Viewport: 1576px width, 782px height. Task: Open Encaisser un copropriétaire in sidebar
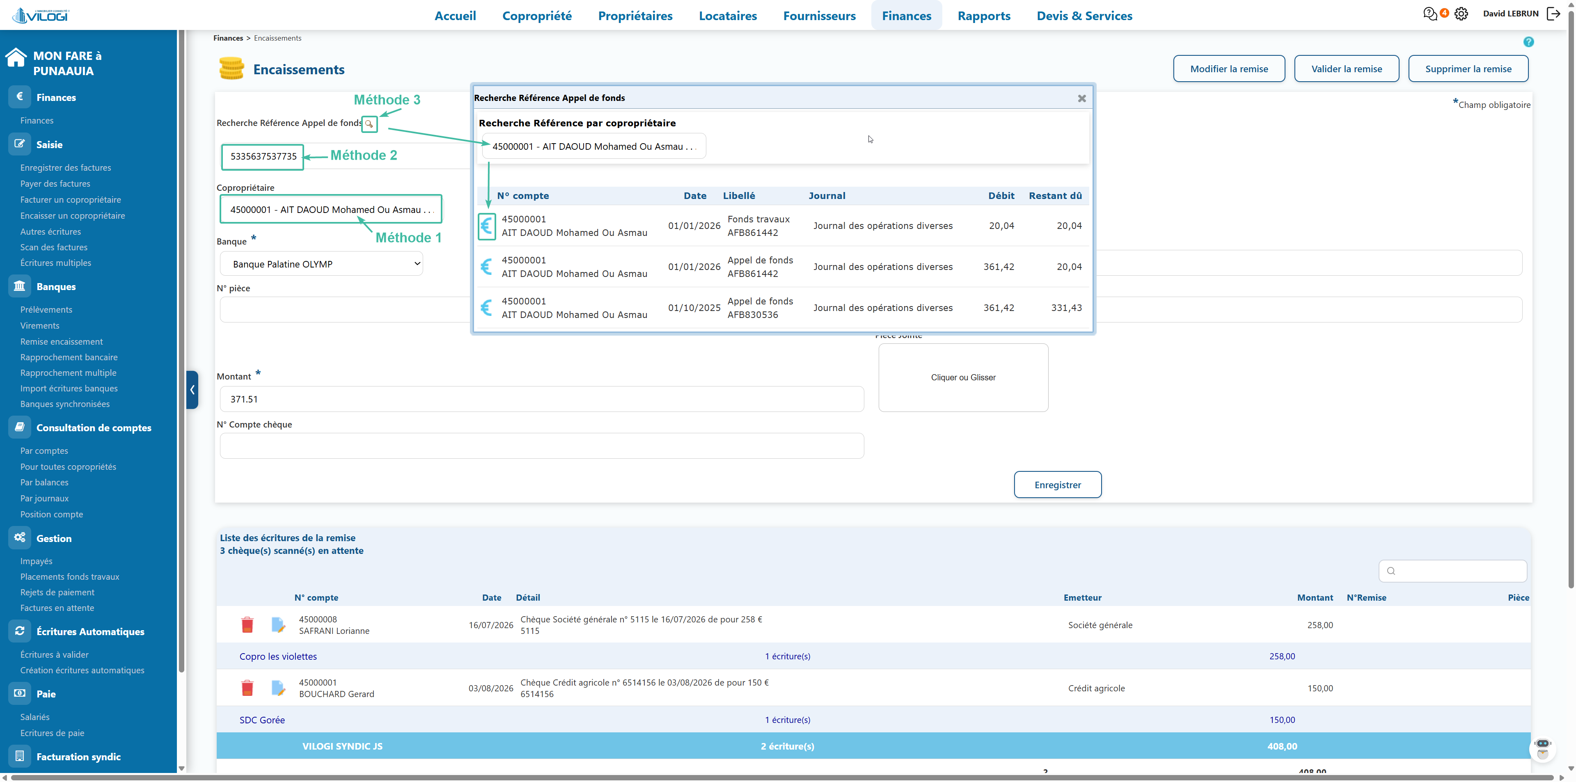tap(72, 216)
